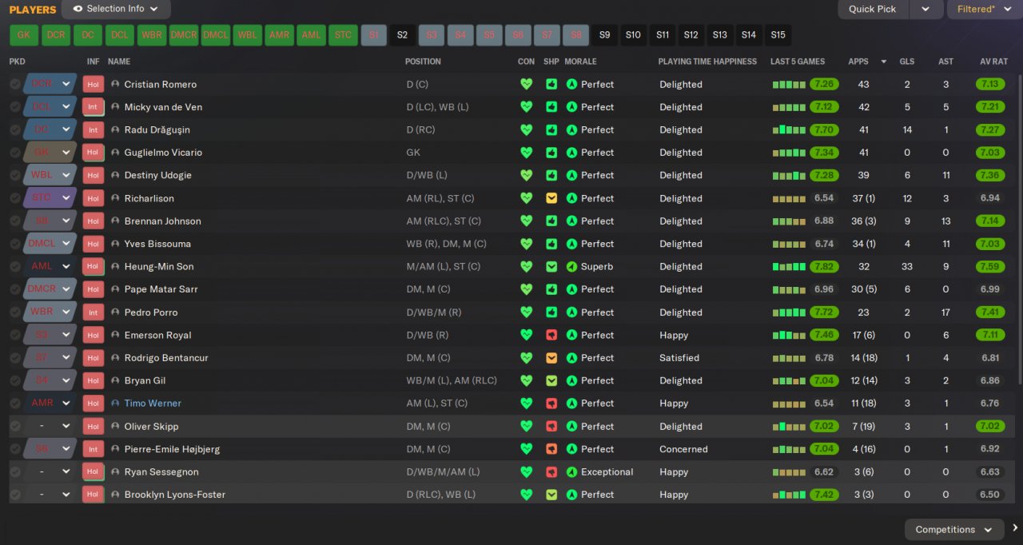Toggle selection check for Heung-Min Son
This screenshot has height=545, width=1023.
tap(15, 266)
